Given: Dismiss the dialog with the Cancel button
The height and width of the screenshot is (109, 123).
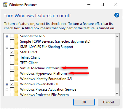Looking at the screenshot, I should click(x=108, y=102).
